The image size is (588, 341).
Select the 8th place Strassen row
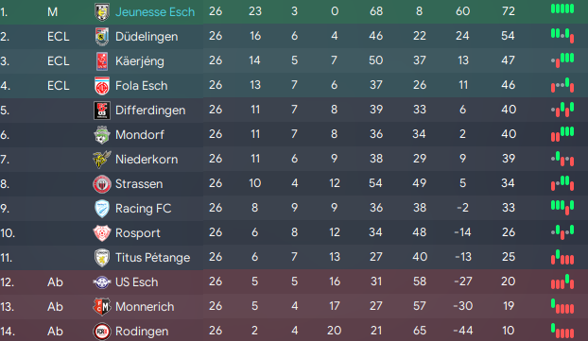294,184
